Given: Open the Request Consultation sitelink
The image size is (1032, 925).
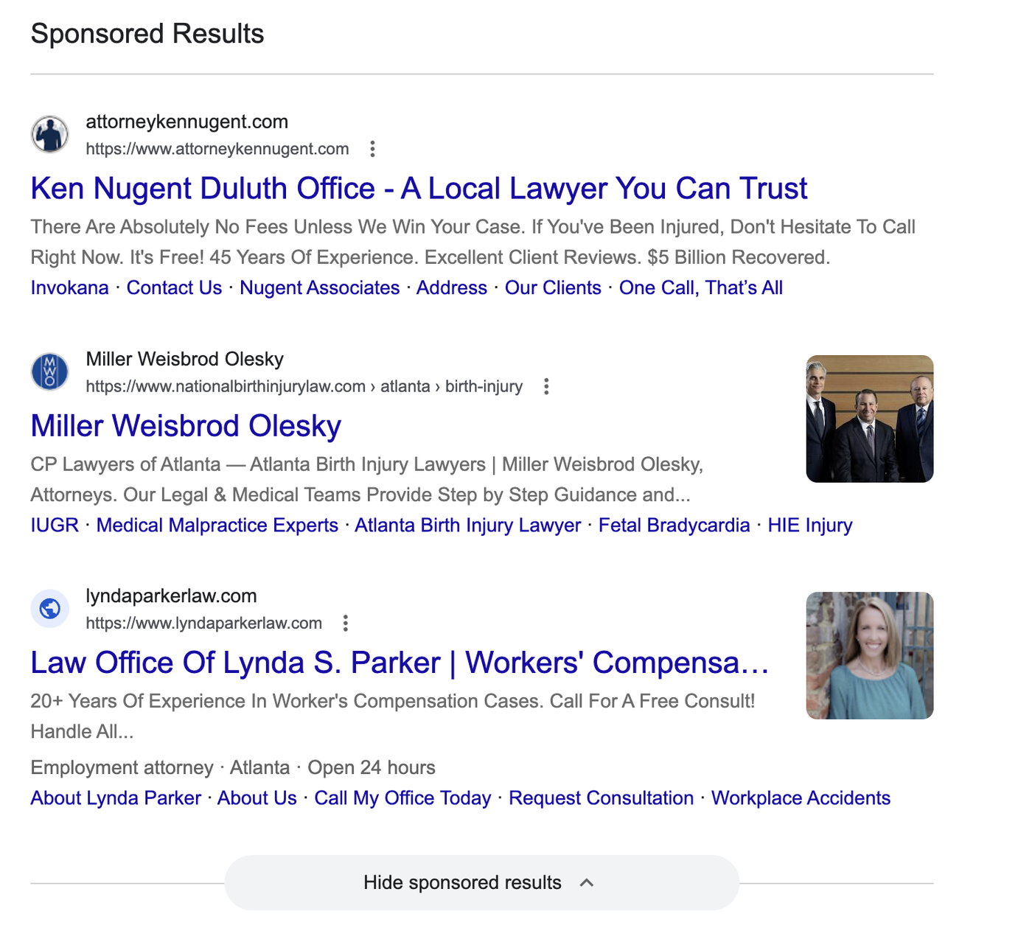Looking at the screenshot, I should (602, 798).
